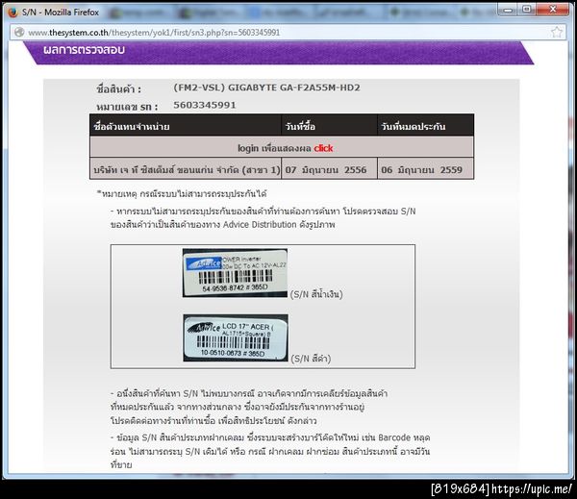The image size is (577, 499).
Task: Click warranty end date 06 มิถุนายน 2559
Action: pos(422,169)
